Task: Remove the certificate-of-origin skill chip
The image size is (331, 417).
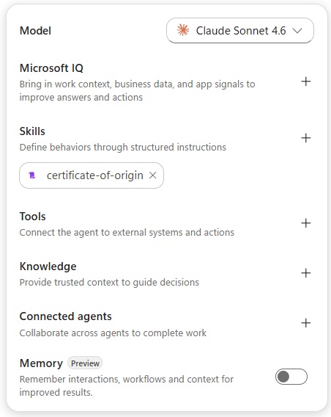Action: pos(153,175)
